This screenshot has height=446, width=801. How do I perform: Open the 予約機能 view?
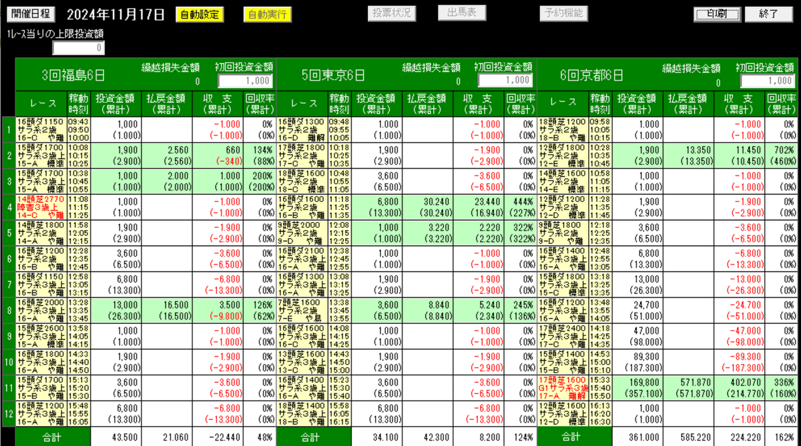pyautogui.click(x=563, y=13)
